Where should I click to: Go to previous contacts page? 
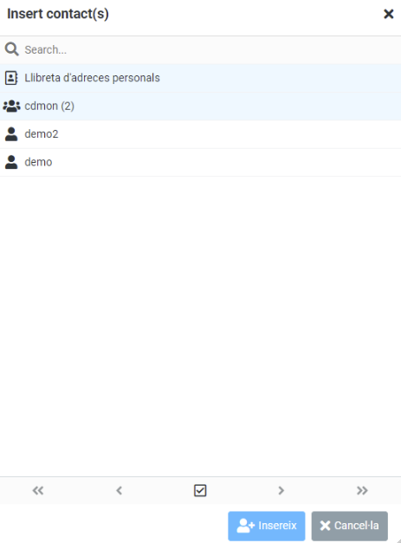(x=120, y=490)
